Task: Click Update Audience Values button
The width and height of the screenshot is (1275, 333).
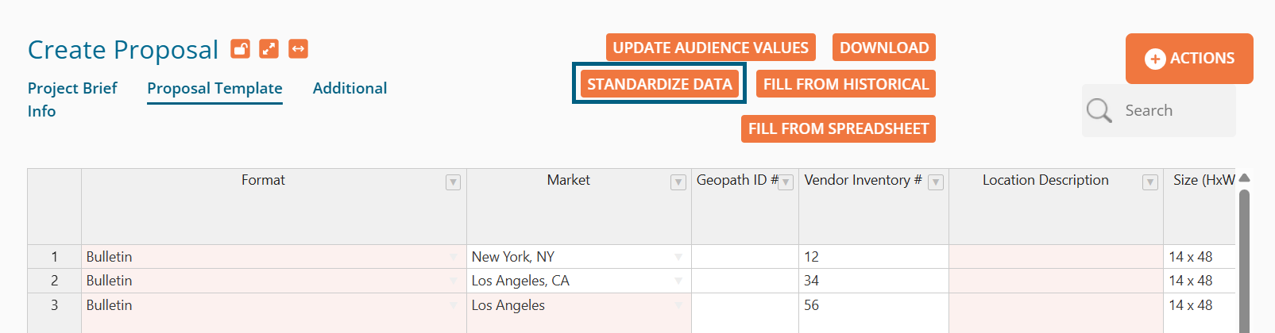Action: [x=710, y=48]
